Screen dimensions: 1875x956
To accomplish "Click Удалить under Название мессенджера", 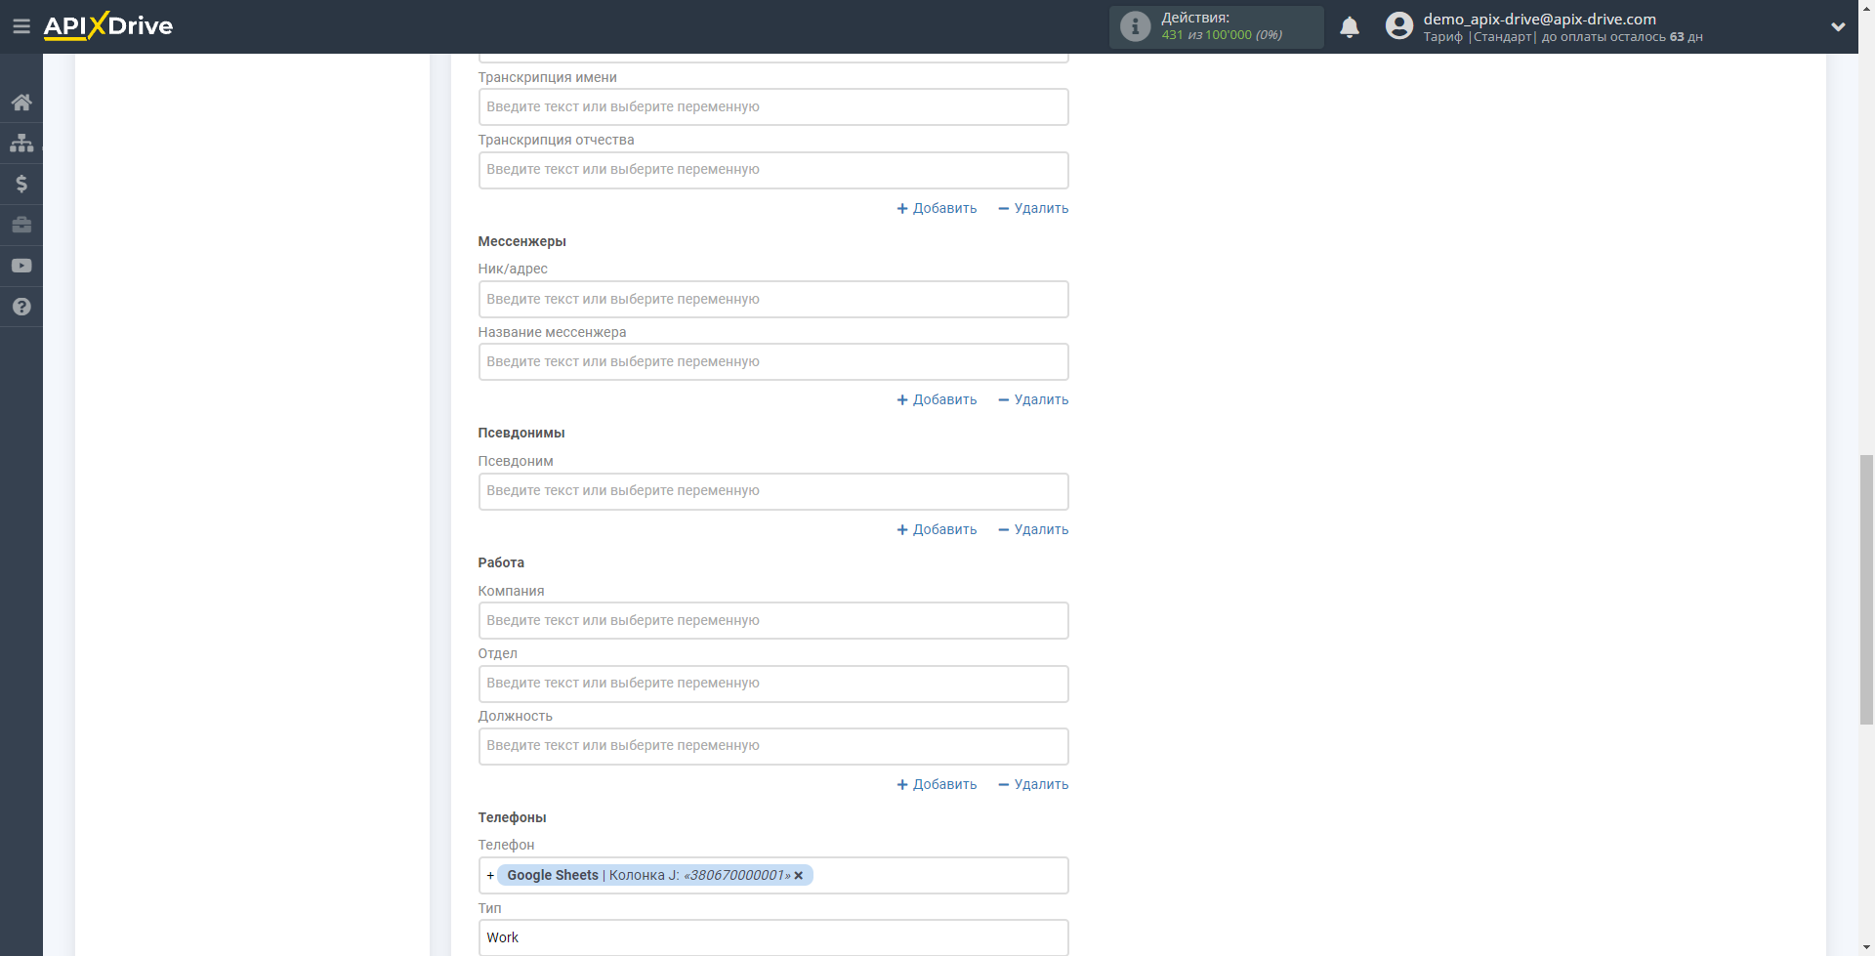I will point(1033,399).
